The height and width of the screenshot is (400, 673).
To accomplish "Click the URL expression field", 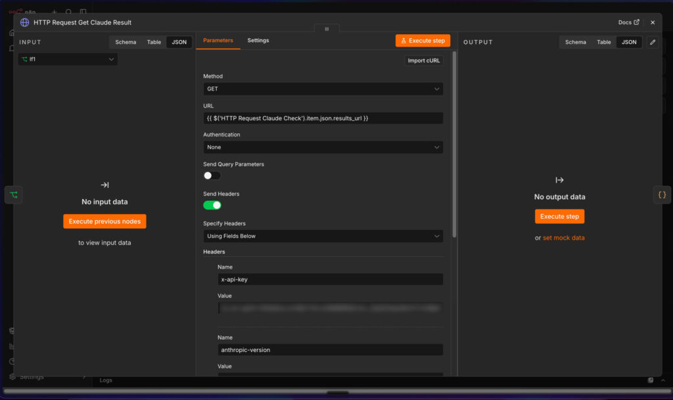I will [x=323, y=118].
